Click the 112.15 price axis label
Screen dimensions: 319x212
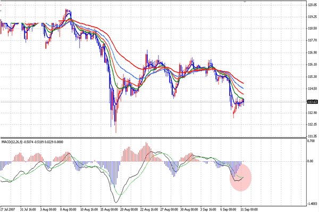coord(313,124)
